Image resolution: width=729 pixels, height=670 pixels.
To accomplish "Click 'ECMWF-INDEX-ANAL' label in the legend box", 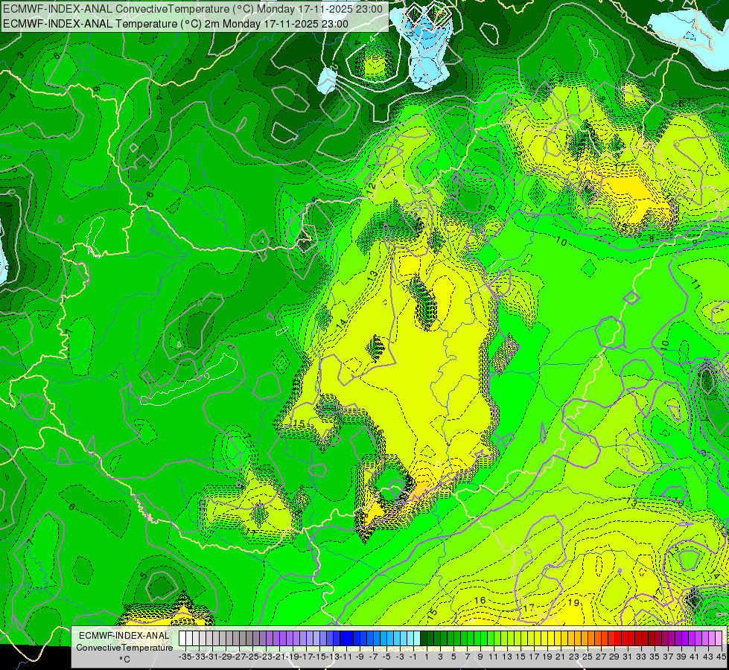I will pyautogui.click(x=124, y=635).
